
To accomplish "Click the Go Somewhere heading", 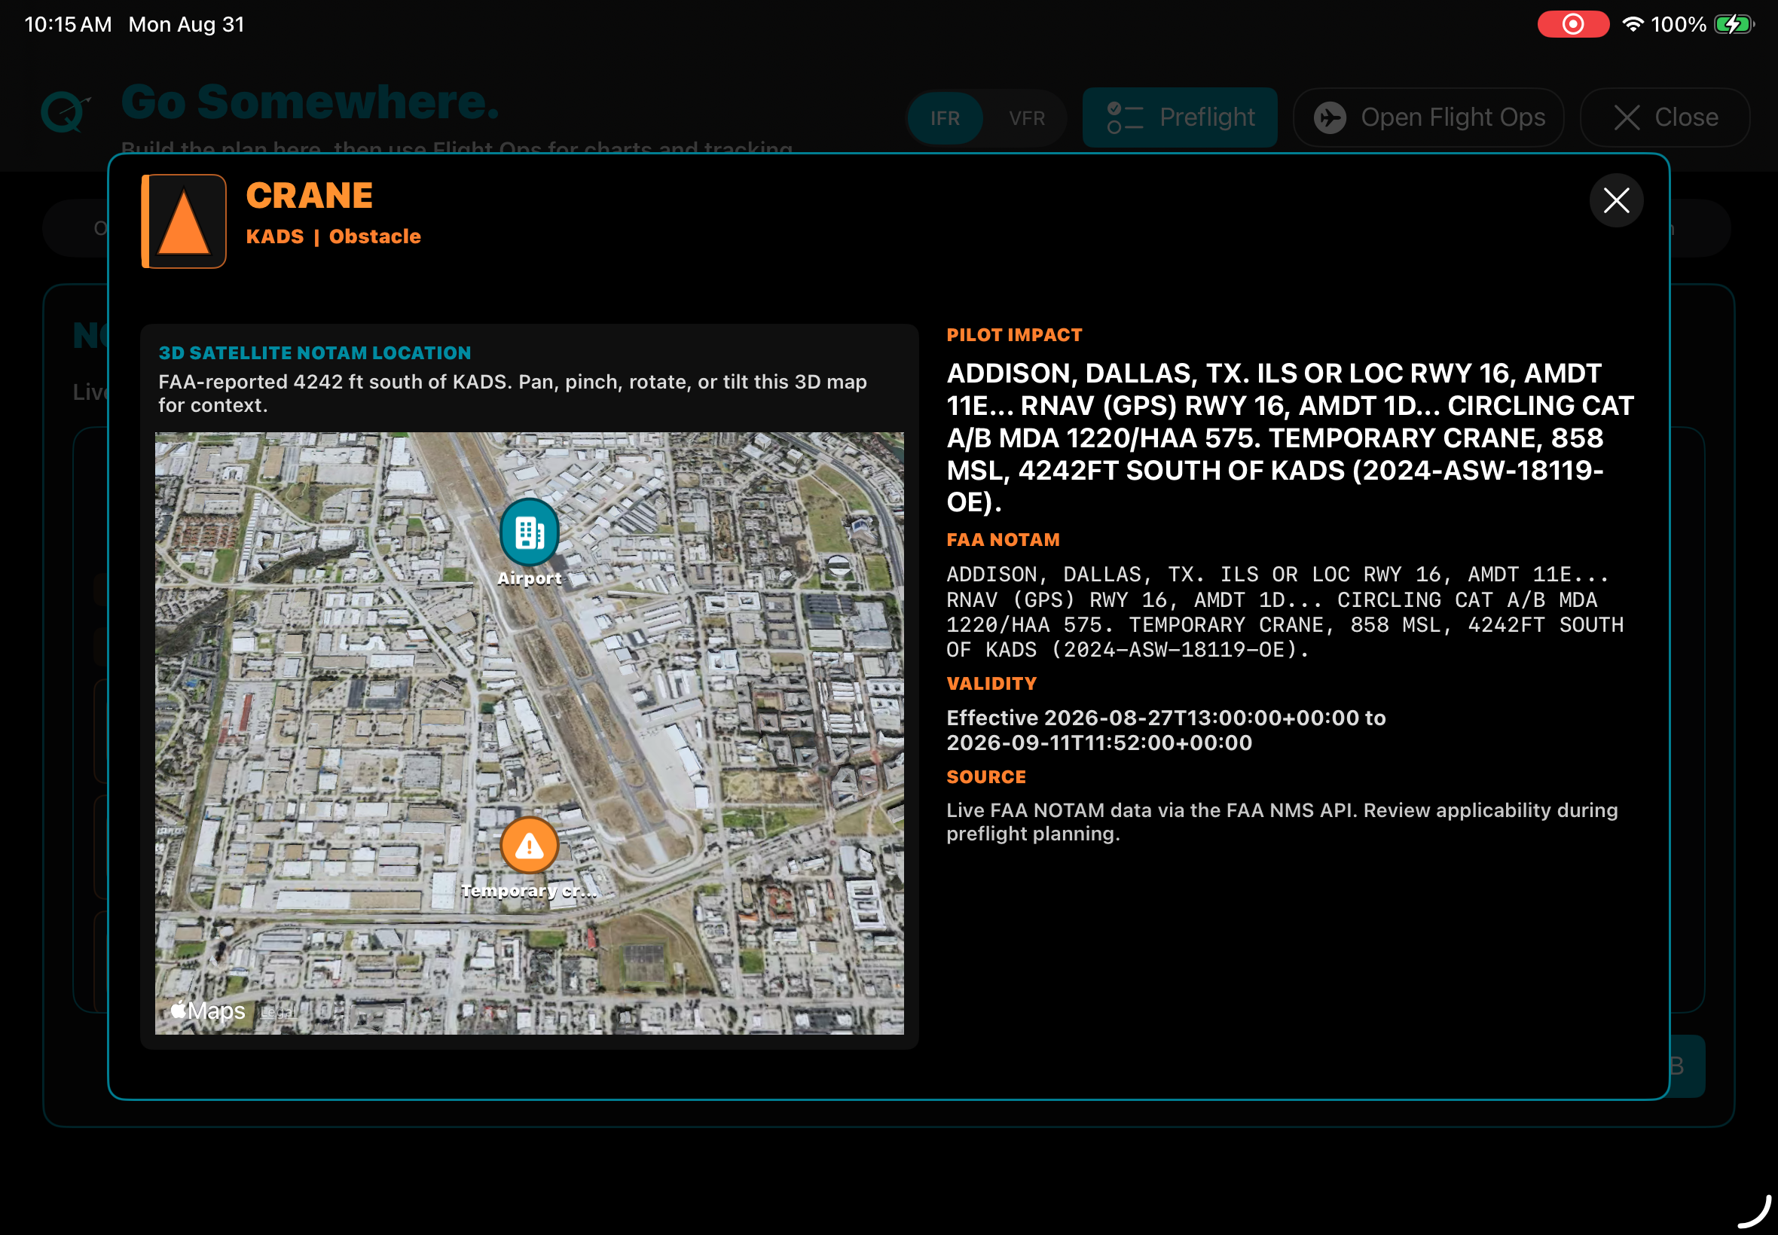I will pyautogui.click(x=310, y=102).
